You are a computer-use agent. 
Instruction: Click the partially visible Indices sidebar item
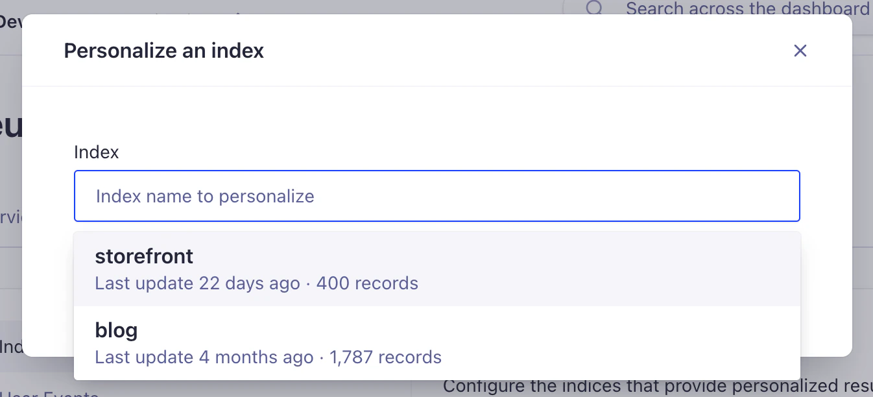(9, 347)
